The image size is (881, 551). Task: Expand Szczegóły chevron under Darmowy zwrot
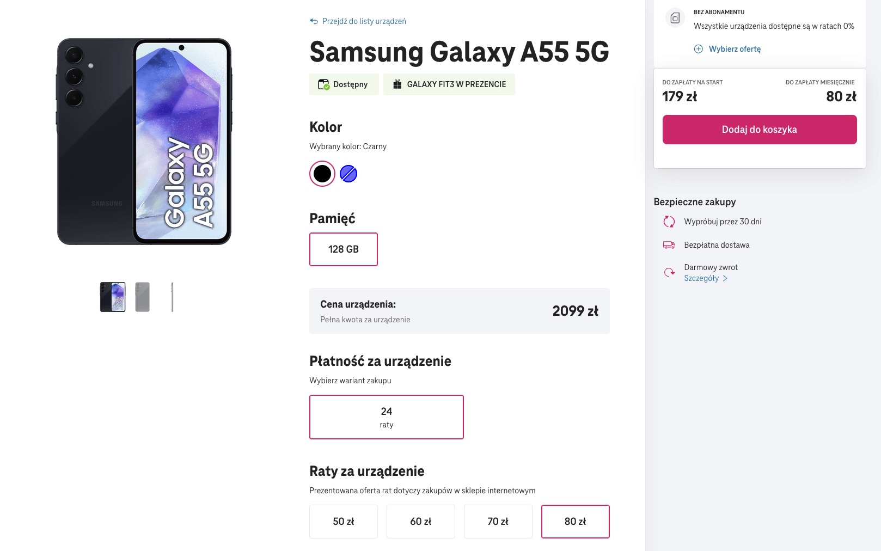click(x=725, y=278)
